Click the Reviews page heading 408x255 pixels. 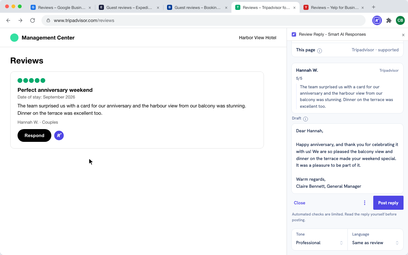tap(27, 61)
